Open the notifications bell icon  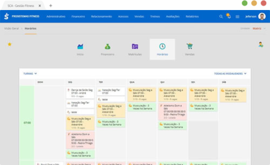pyautogui.click(x=229, y=16)
